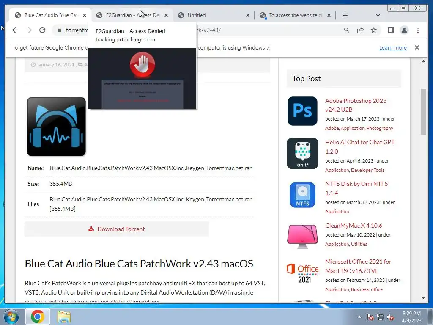
Task: Open the Business category link
Action: click(x=360, y=289)
